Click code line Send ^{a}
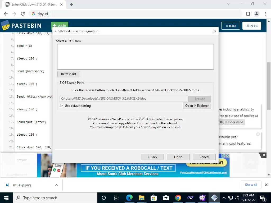This screenshot has height=203, width=271. pos(25,46)
